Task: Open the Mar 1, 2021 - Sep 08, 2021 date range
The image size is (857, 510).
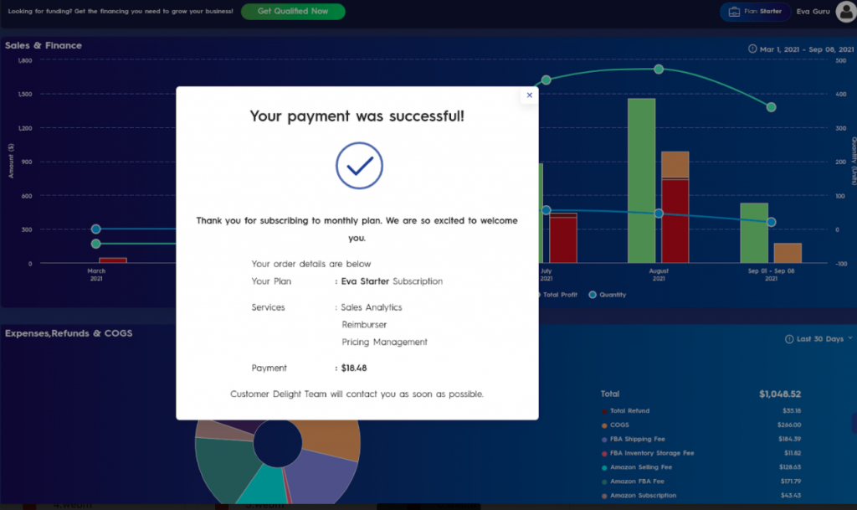Action: tap(806, 49)
